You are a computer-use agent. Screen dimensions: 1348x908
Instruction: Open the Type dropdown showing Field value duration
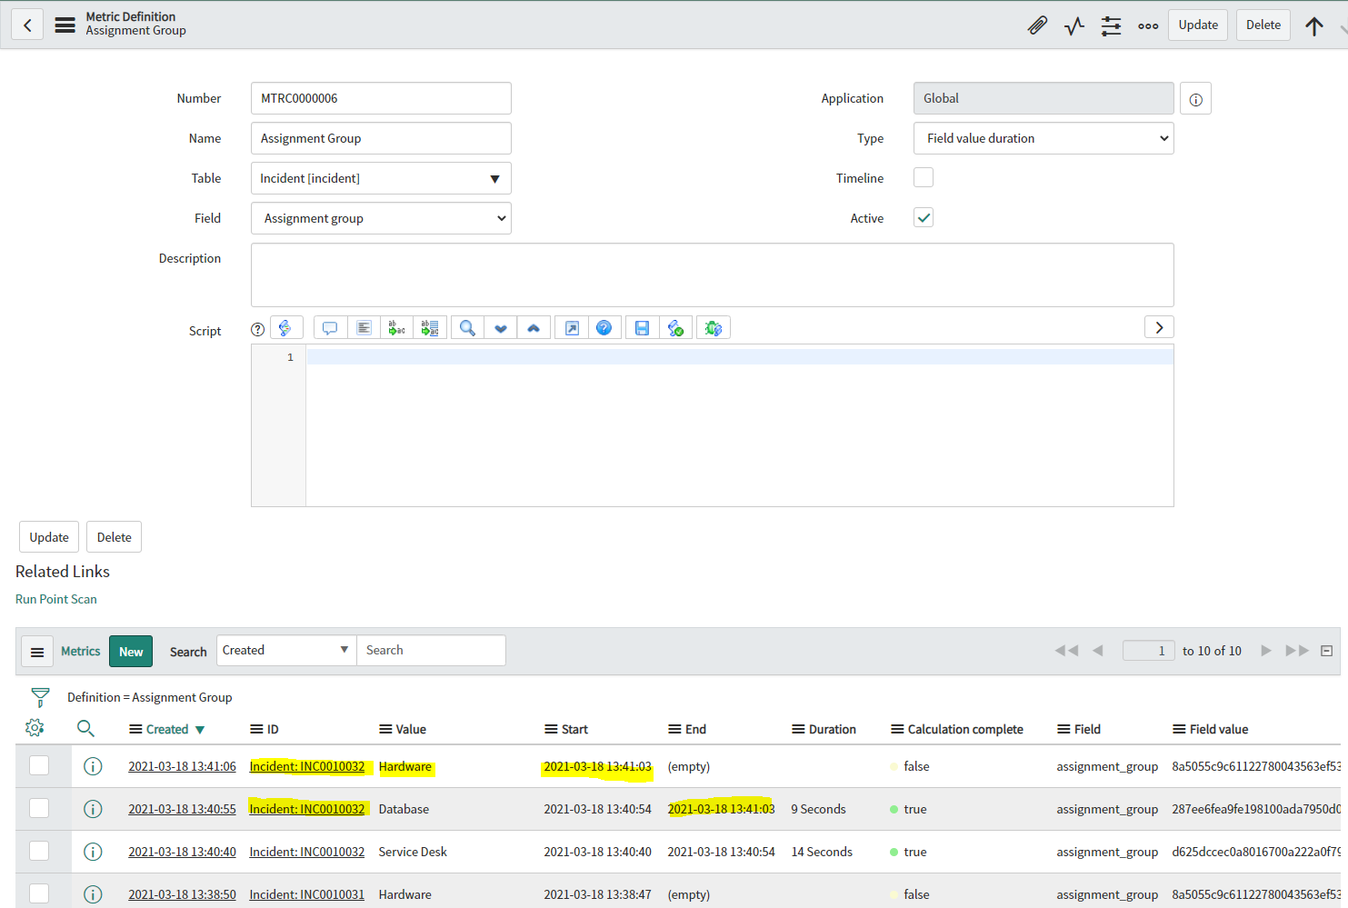coord(1043,138)
